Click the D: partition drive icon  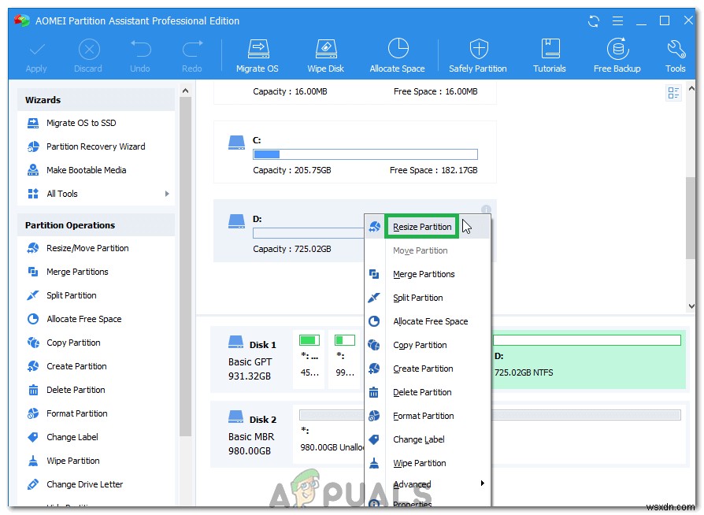(x=236, y=221)
